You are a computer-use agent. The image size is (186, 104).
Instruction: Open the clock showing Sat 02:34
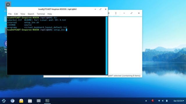tap(179, 101)
